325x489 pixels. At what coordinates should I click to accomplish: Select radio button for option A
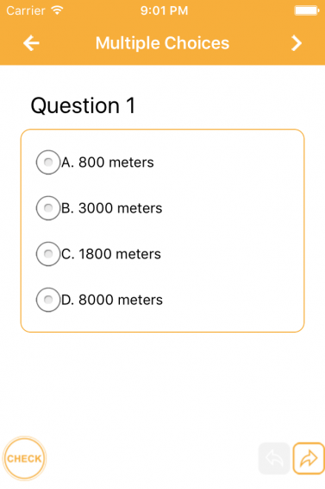pos(48,162)
